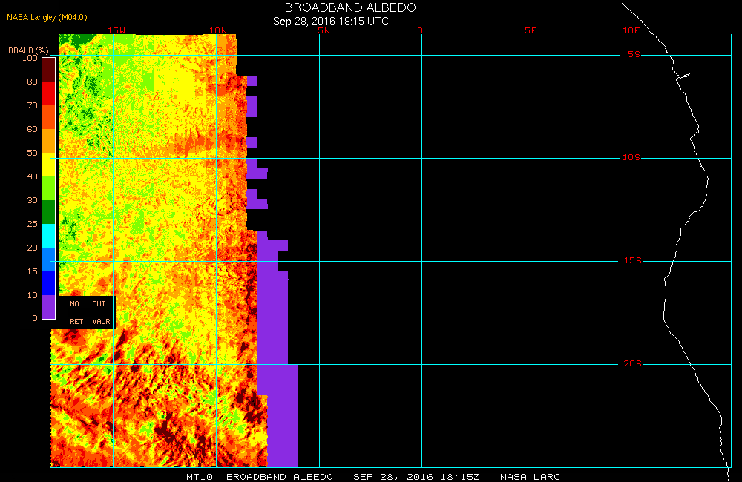Click the bright red 70-80 legend swatch
The height and width of the screenshot is (482, 742).
[49, 93]
